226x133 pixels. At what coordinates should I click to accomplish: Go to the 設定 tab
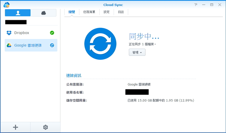pos(106,12)
